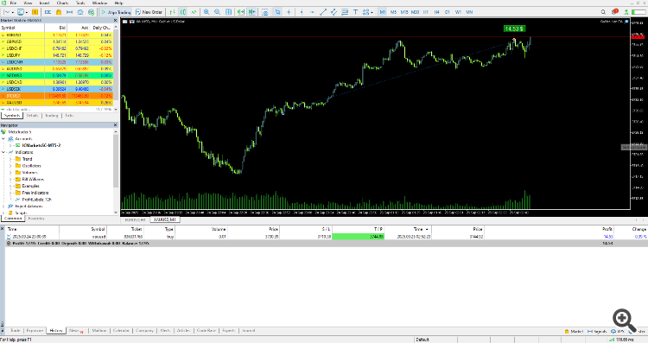Select the Fibonacci retracement tool
The width and height of the screenshot is (648, 343).
click(x=345, y=12)
